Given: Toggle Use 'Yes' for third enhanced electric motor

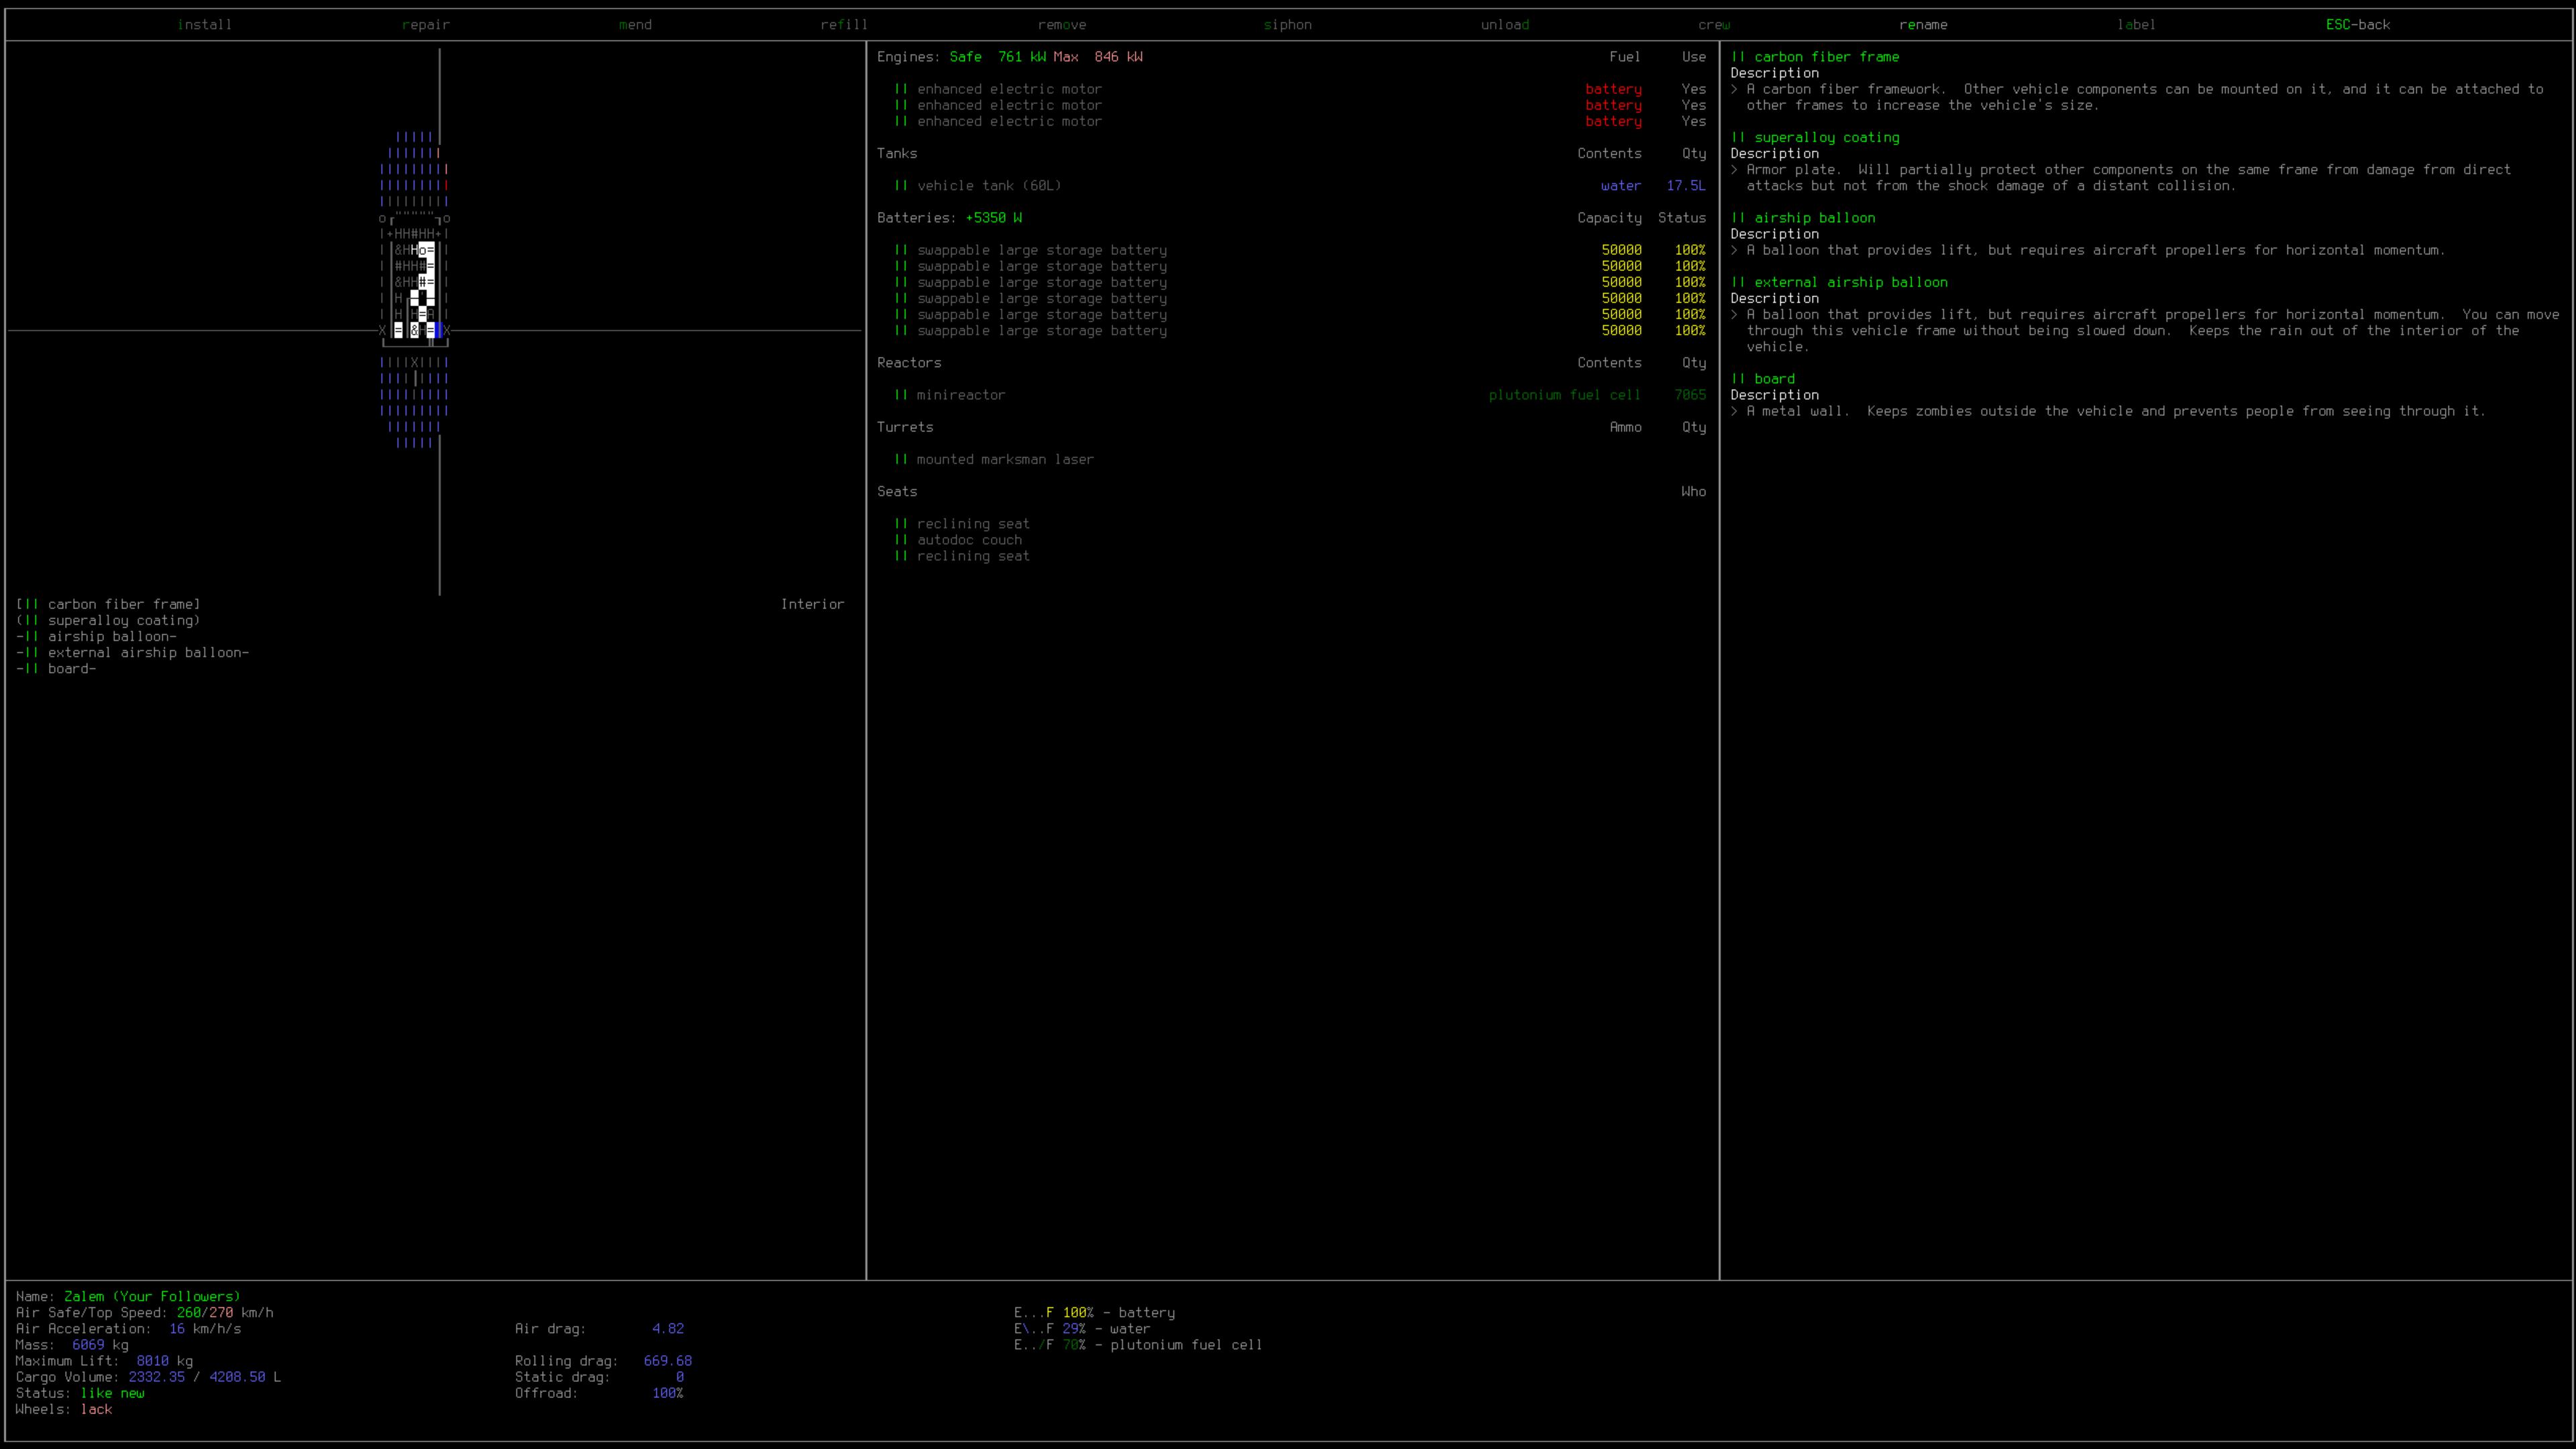Looking at the screenshot, I should coord(1693,121).
